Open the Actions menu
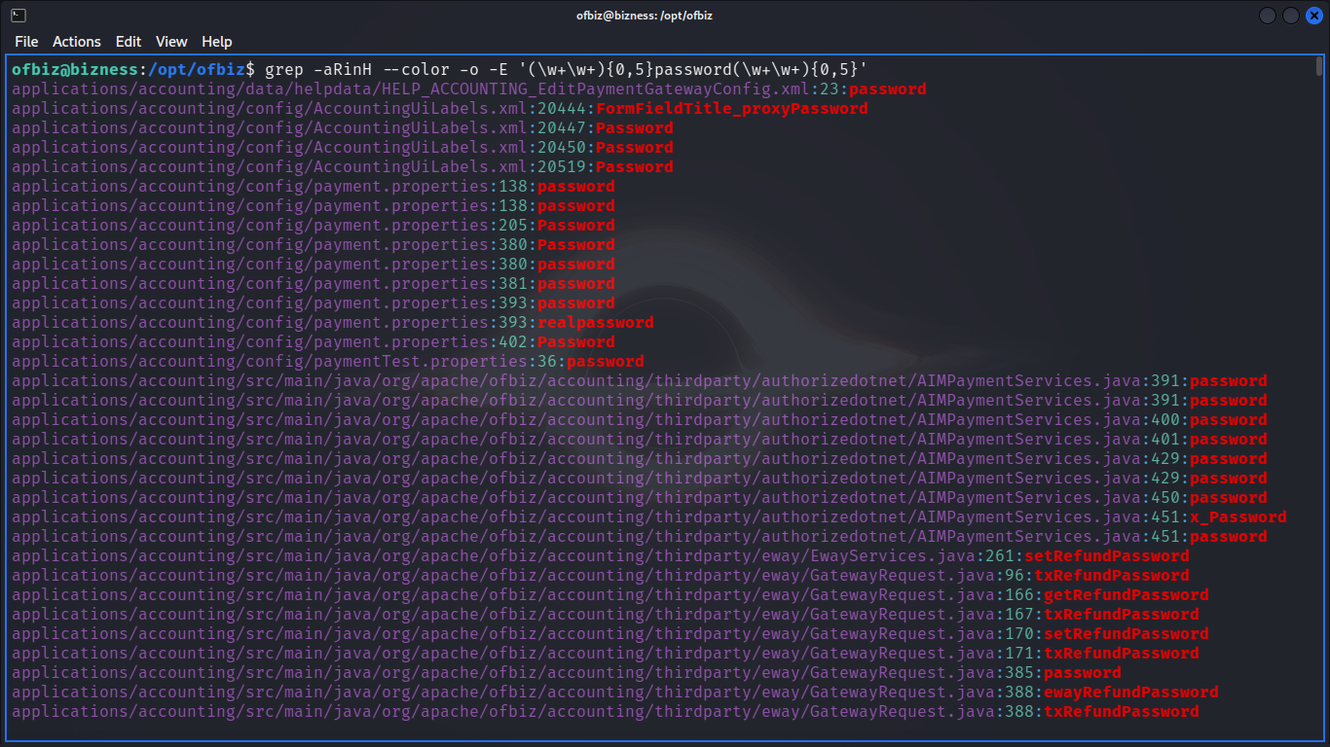This screenshot has width=1330, height=747. (77, 42)
